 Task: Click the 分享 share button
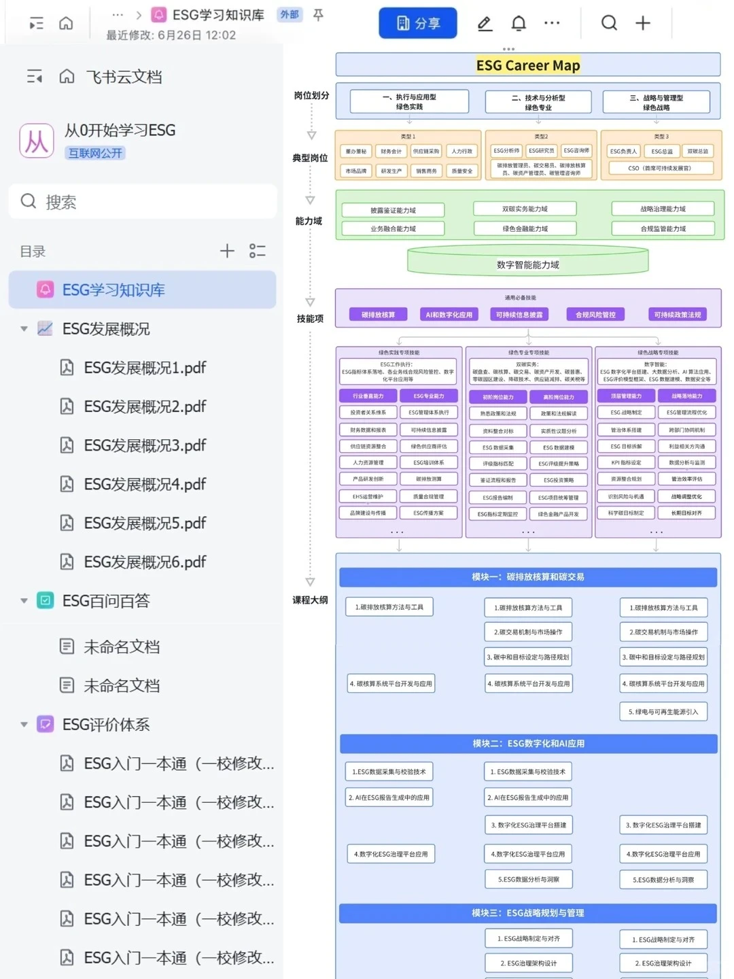click(417, 22)
